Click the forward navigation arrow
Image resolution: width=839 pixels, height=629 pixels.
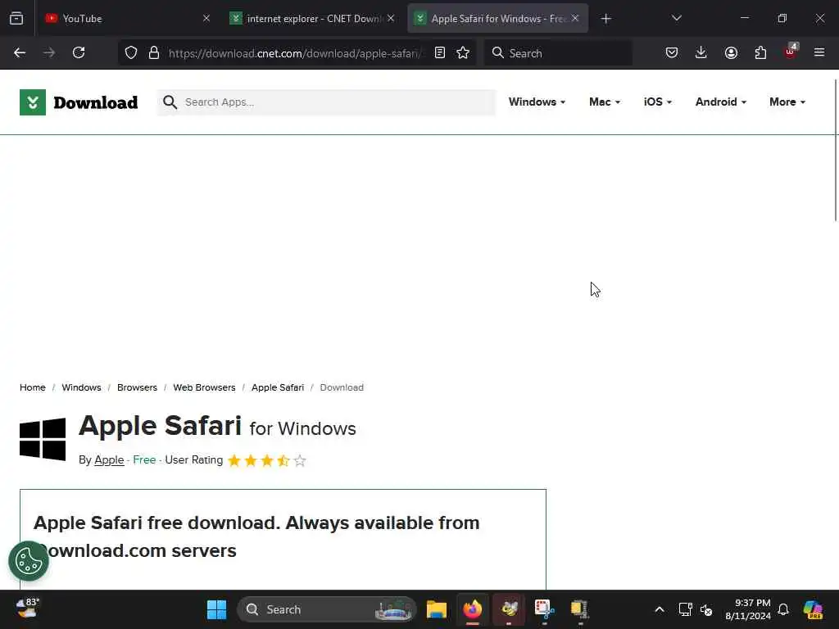tap(49, 53)
